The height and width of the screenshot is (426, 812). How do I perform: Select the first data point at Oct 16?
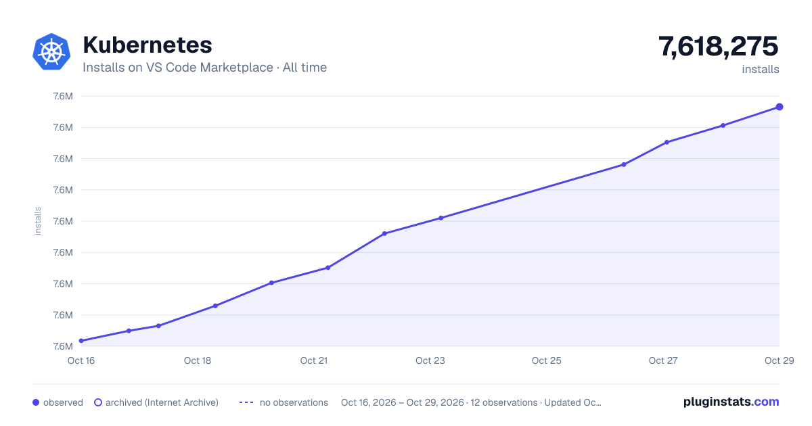(x=81, y=341)
